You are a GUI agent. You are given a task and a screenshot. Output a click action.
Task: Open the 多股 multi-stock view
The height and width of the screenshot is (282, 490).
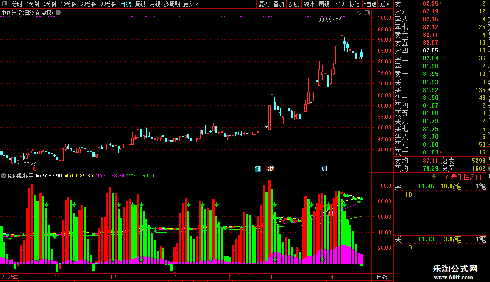click(x=294, y=4)
